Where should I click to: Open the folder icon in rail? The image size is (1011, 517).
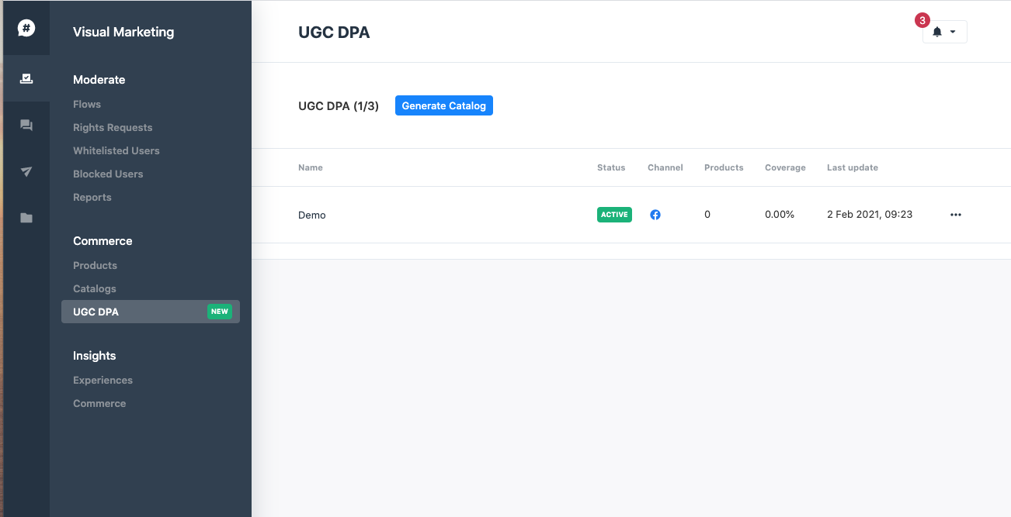click(26, 219)
